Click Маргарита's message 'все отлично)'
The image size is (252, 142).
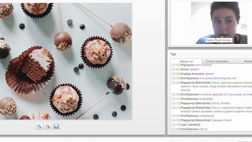point(191,65)
